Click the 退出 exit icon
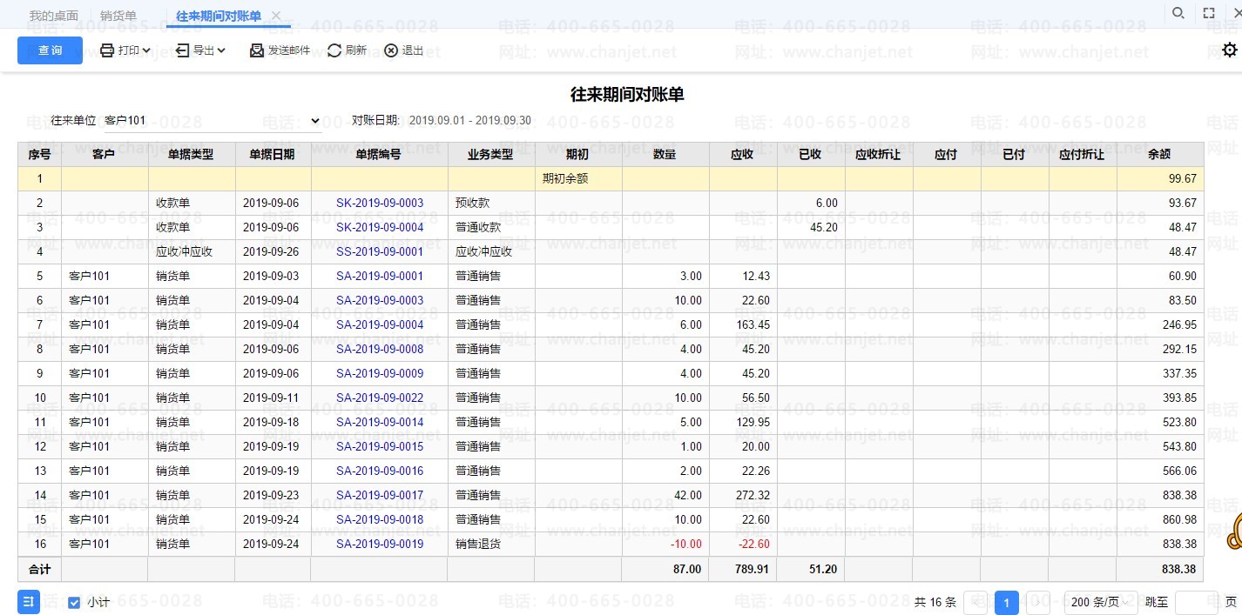This screenshot has height=615, width=1242. (x=391, y=50)
